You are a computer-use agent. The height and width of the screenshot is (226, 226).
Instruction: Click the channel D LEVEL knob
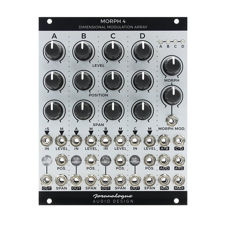point(142,51)
